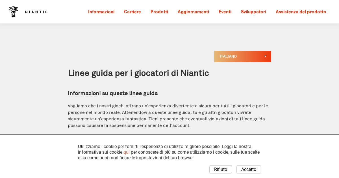Click the heading 'Linee guida per i giocatori di Niantic'
Screen dimensions: 339x178
(x=138, y=73)
